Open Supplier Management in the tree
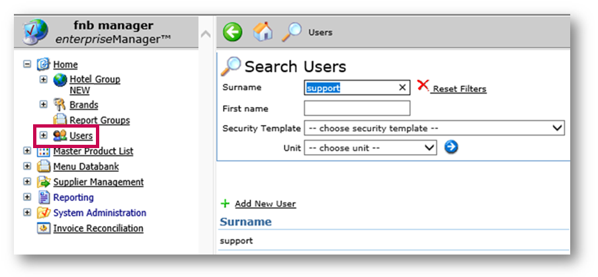This screenshot has height=277, width=598. coord(98,182)
